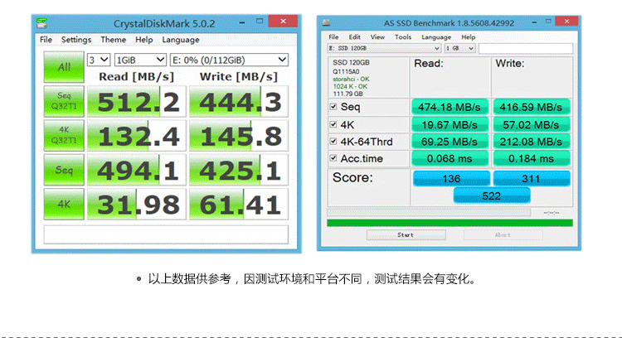Viewport: 622px width, 352px height.
Task: Click the 132.4 read result
Action: [x=137, y=136]
